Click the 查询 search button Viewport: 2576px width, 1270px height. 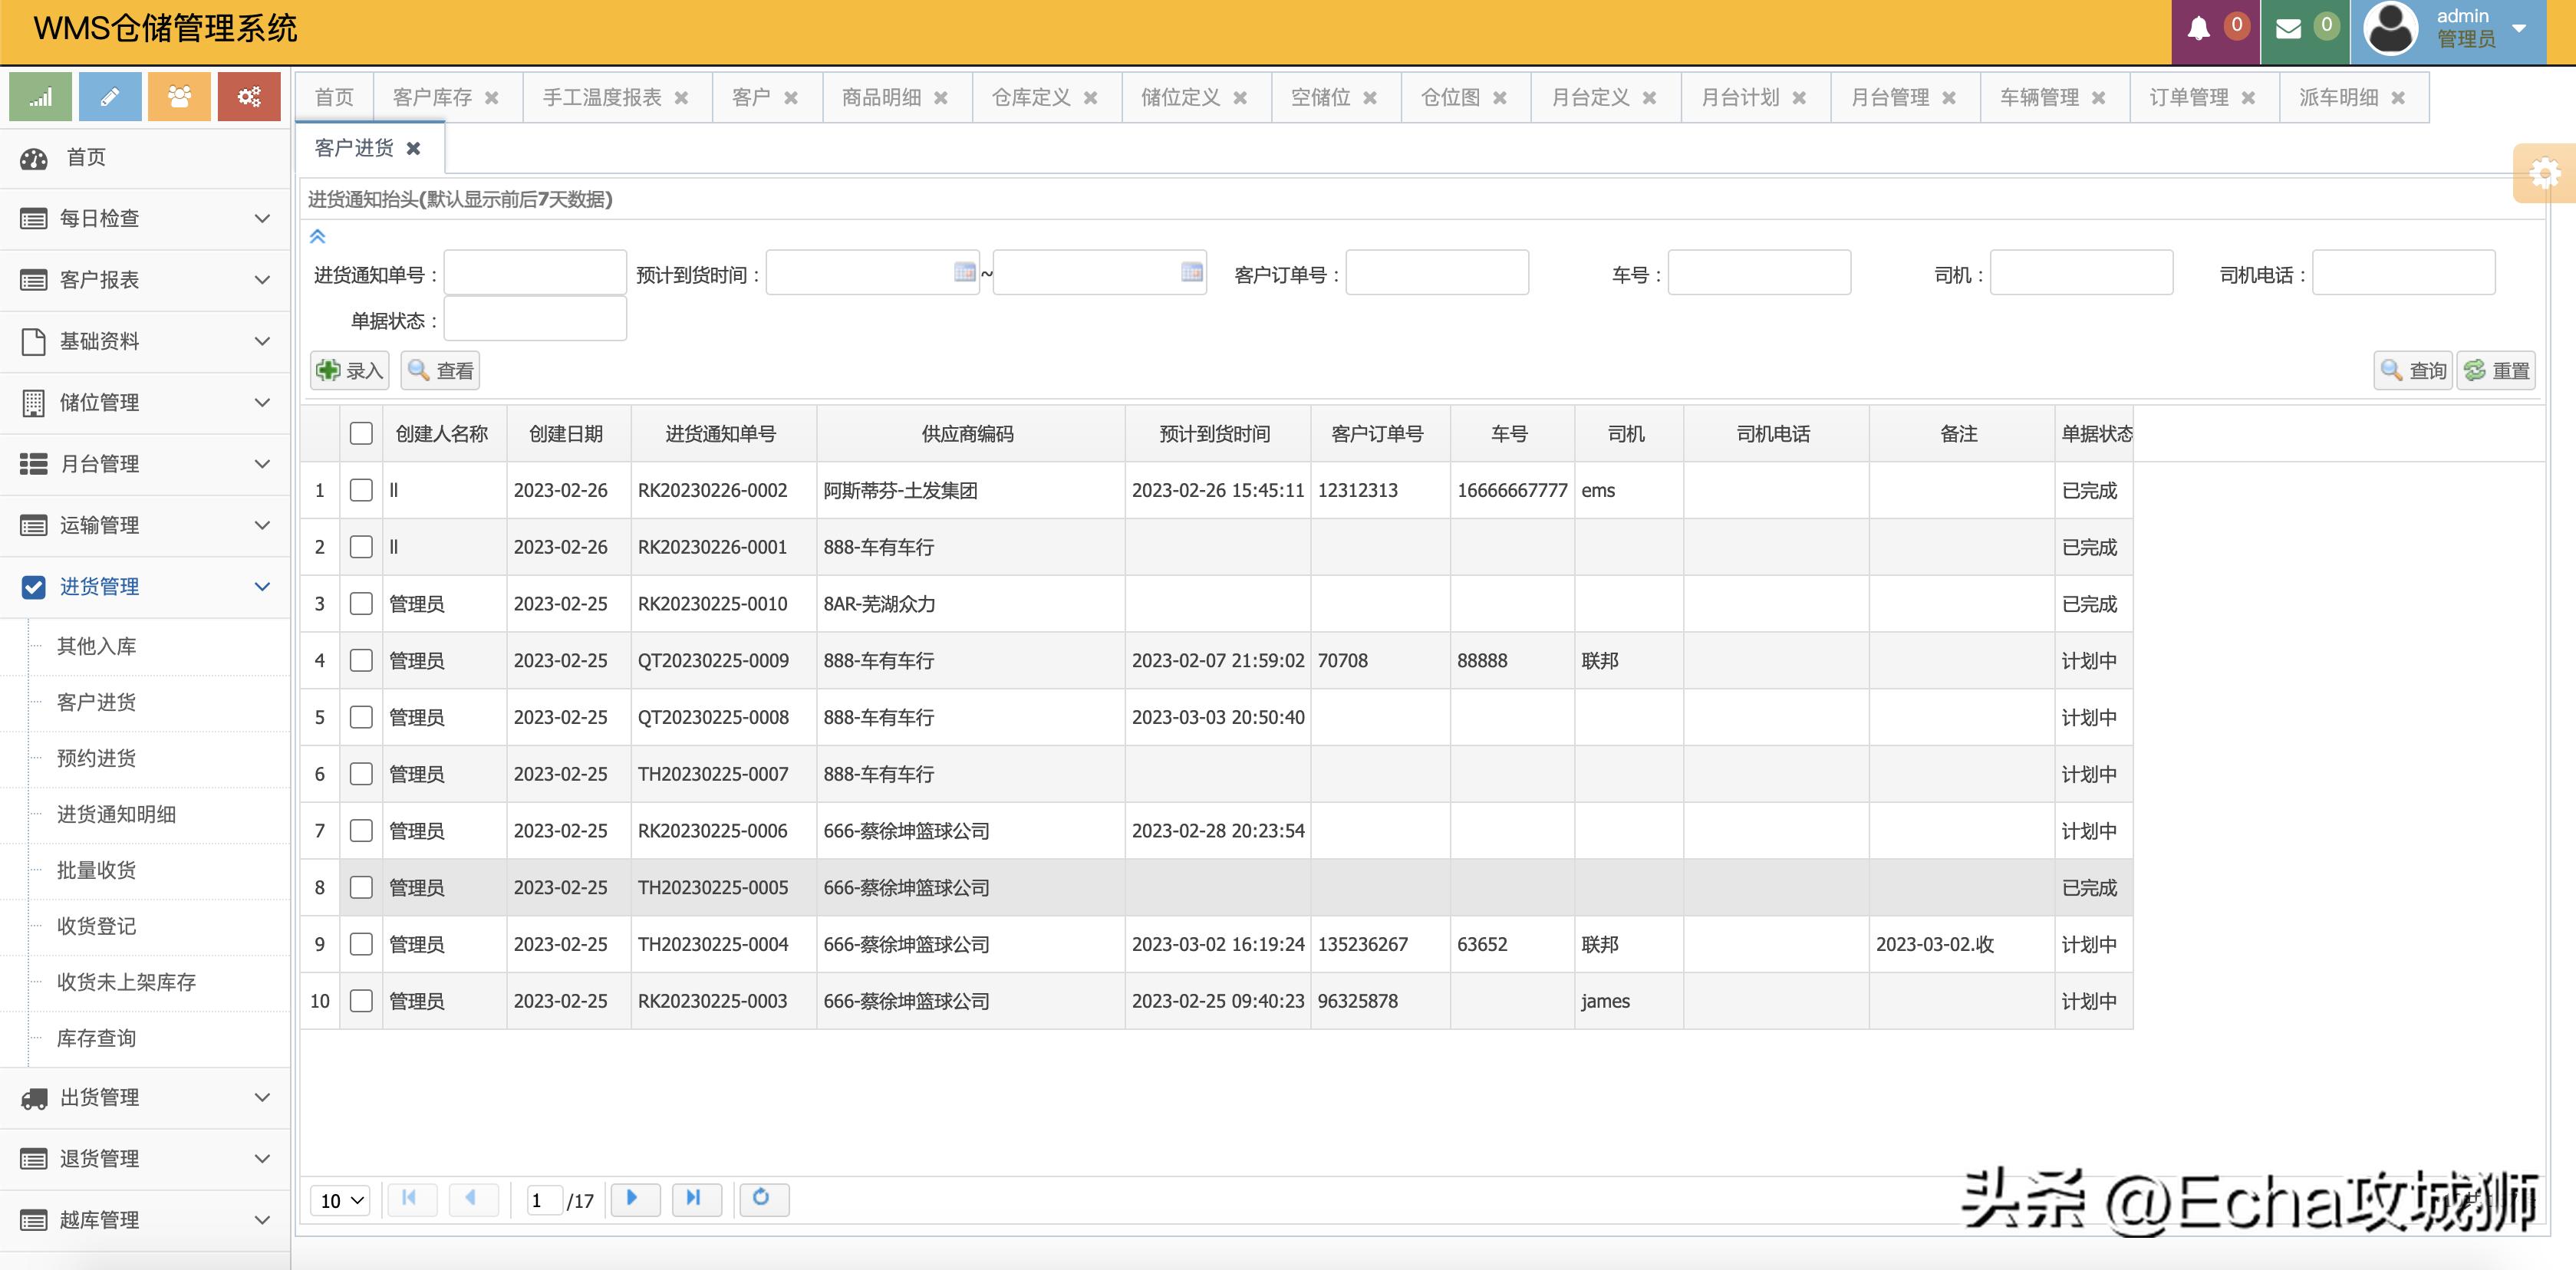tap(2412, 370)
